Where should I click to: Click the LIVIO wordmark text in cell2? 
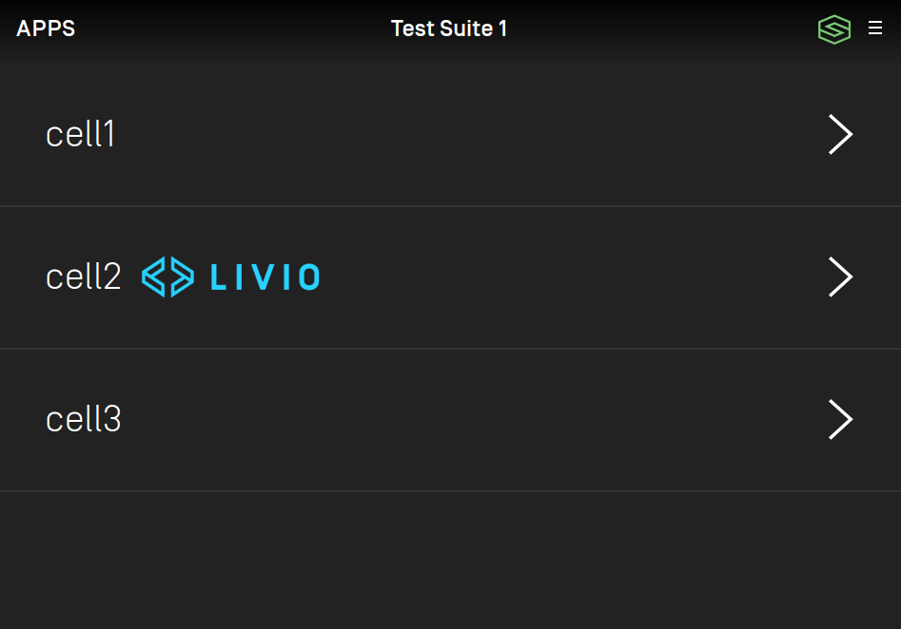tap(264, 277)
